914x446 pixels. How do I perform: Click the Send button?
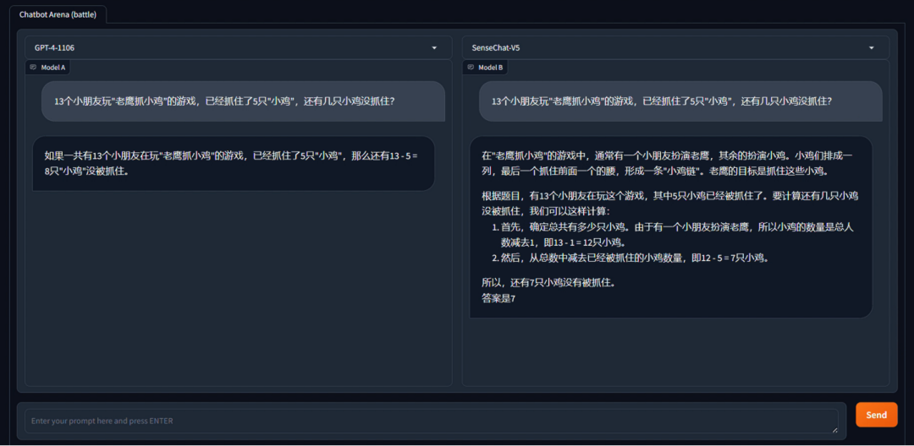(876, 415)
